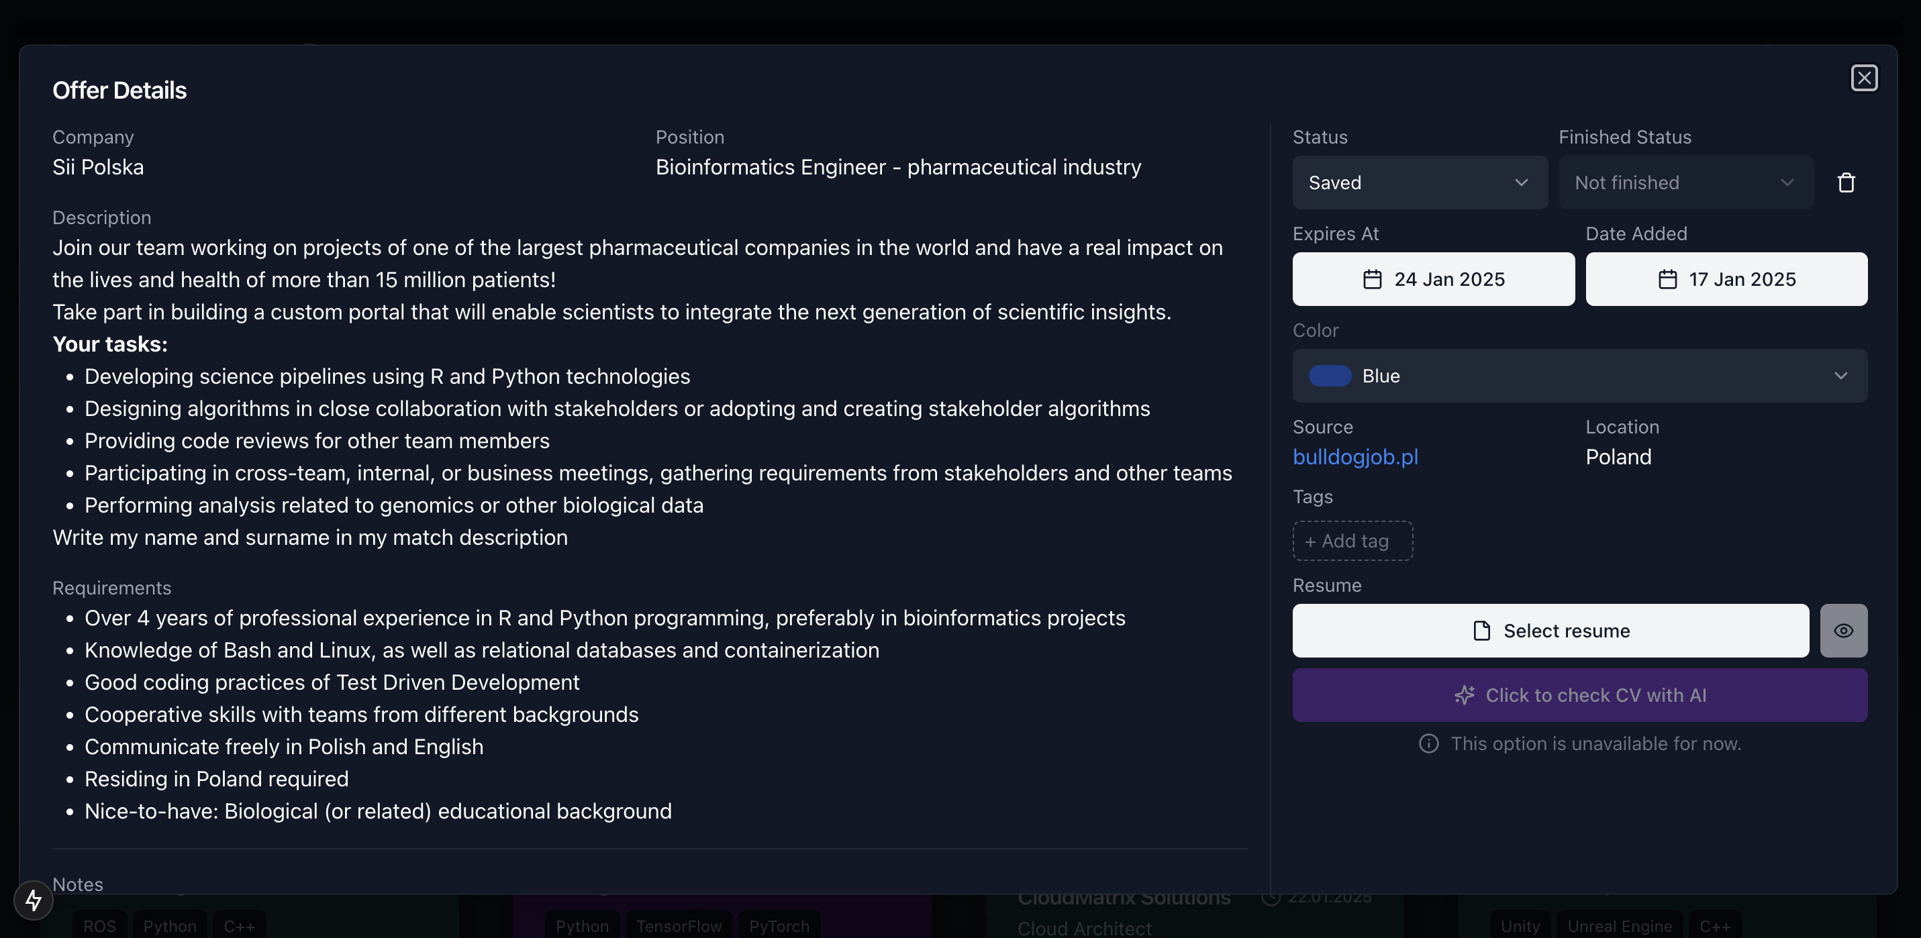
Task: Click the calendar icon in Expires At
Action: pyautogui.click(x=1372, y=279)
